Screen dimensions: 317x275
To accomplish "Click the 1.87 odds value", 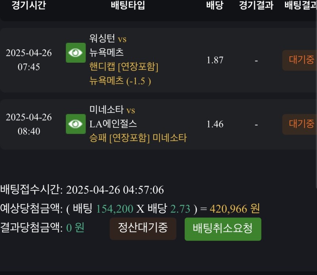I will (x=215, y=60).
